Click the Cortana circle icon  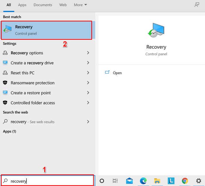coord(102,181)
